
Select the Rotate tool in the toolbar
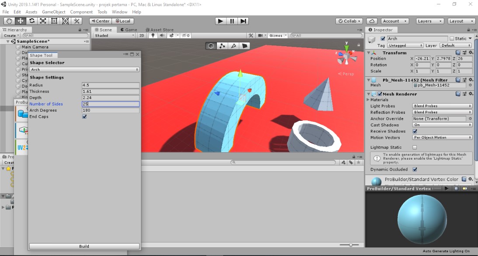pos(31,21)
